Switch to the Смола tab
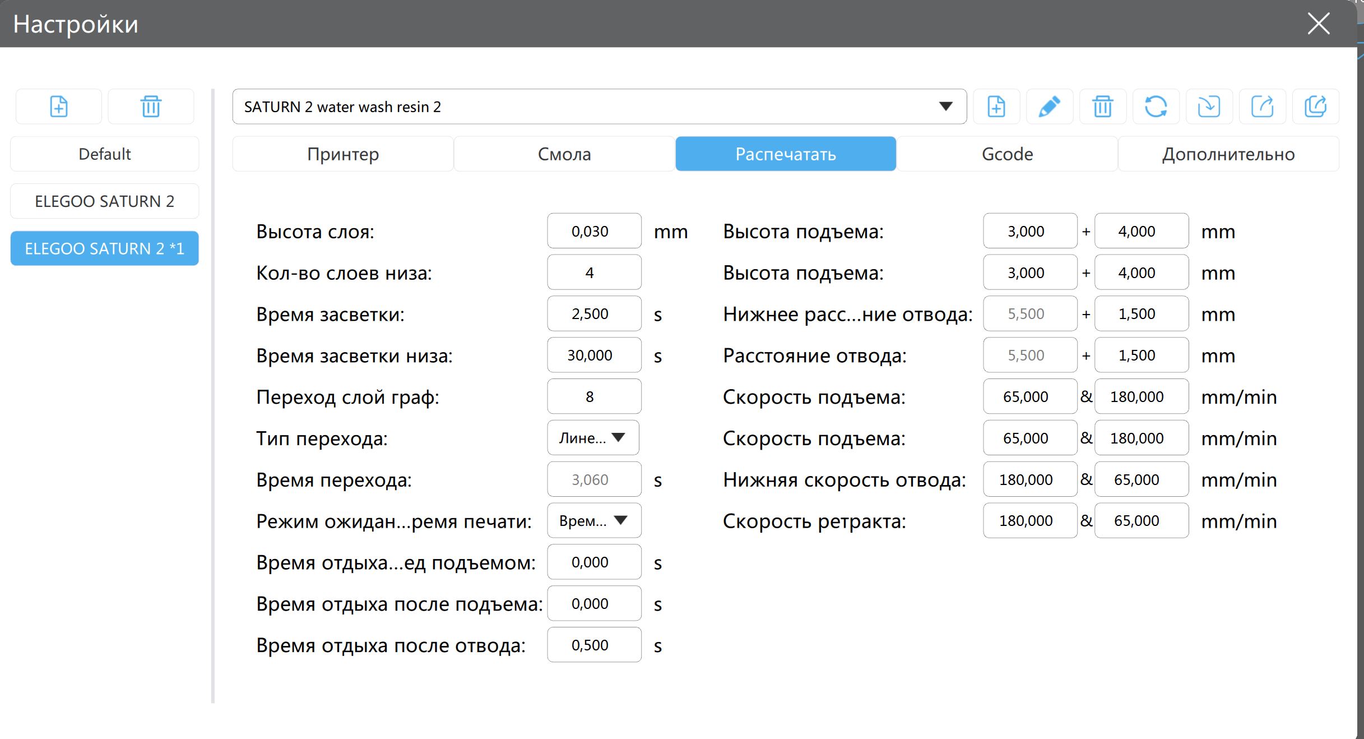 click(564, 154)
